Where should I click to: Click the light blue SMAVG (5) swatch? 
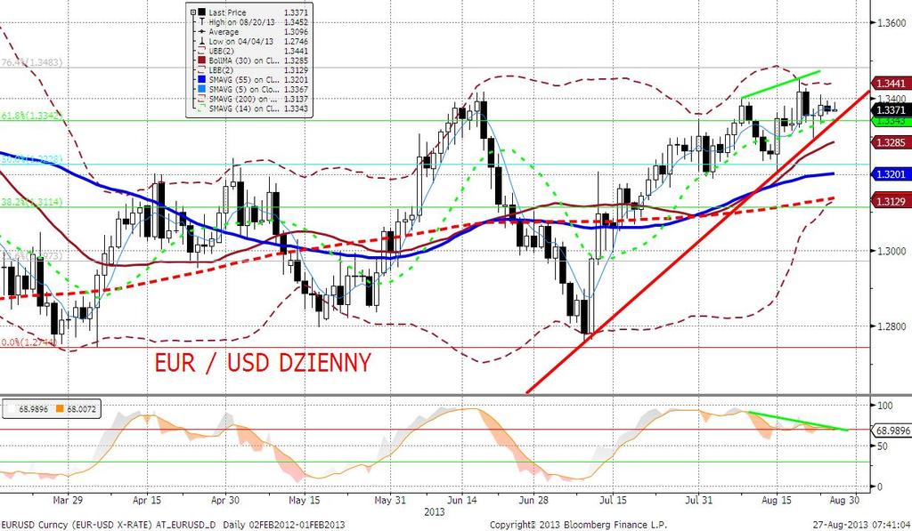click(x=202, y=90)
